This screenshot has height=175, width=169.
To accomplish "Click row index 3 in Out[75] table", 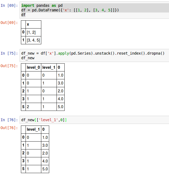I will [x=23, y=99].
